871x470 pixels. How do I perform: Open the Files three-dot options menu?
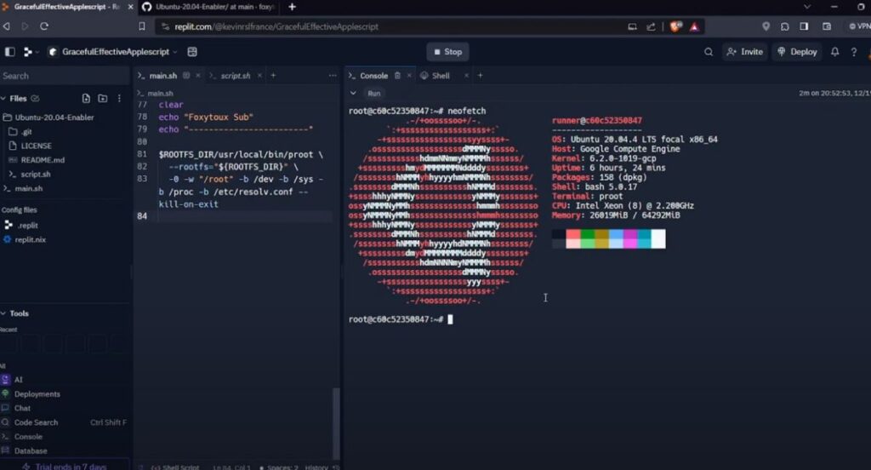[x=119, y=99]
